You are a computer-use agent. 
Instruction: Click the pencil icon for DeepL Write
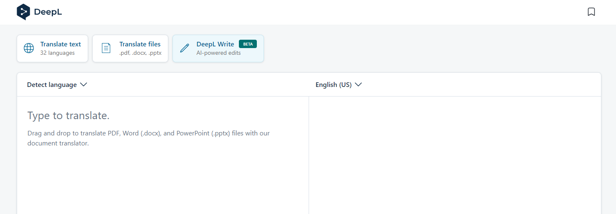coord(185,48)
